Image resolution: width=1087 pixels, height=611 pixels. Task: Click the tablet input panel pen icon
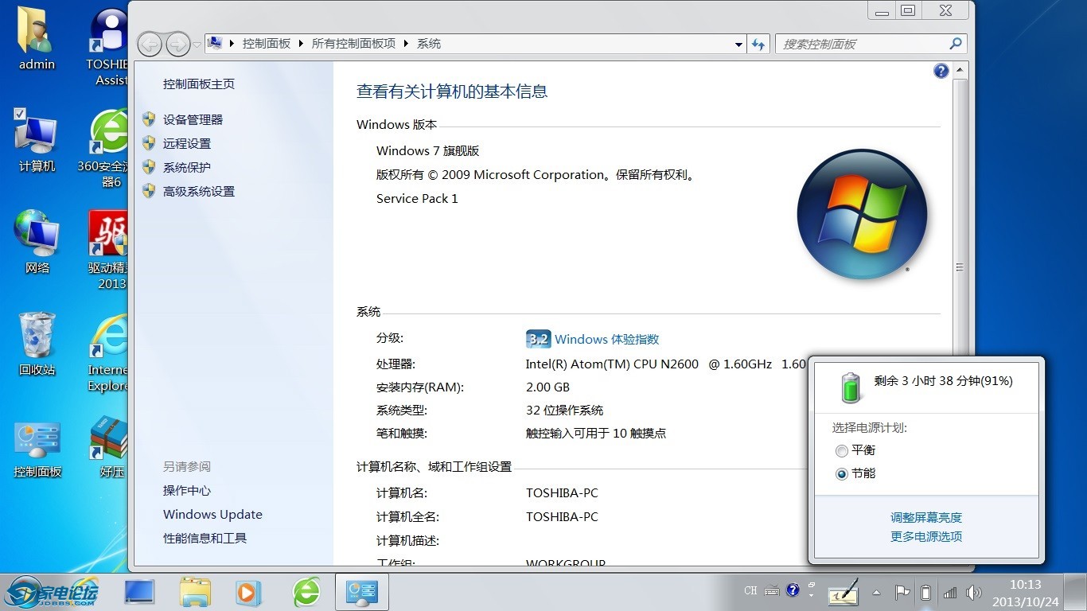coord(843,592)
